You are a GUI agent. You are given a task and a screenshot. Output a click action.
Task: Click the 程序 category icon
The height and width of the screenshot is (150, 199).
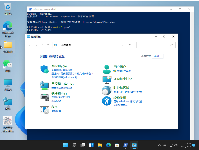[x=44, y=110]
